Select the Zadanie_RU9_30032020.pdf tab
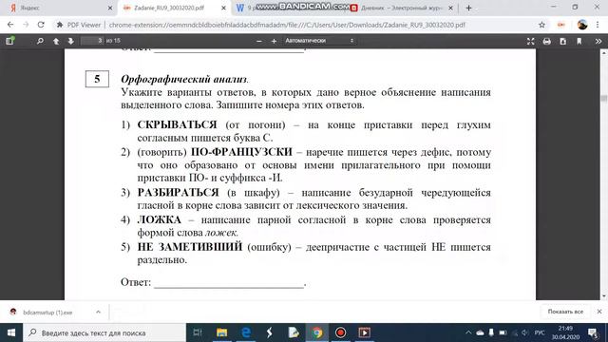 (174, 8)
